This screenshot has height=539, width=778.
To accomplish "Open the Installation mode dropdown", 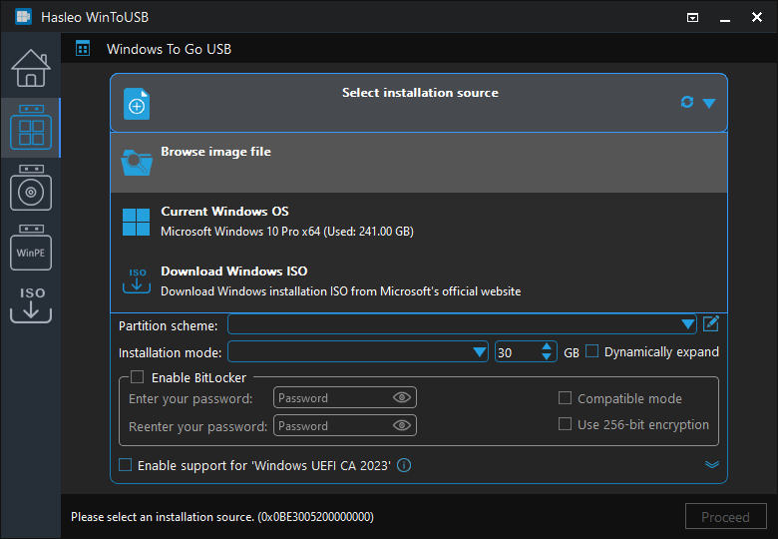I will point(358,352).
